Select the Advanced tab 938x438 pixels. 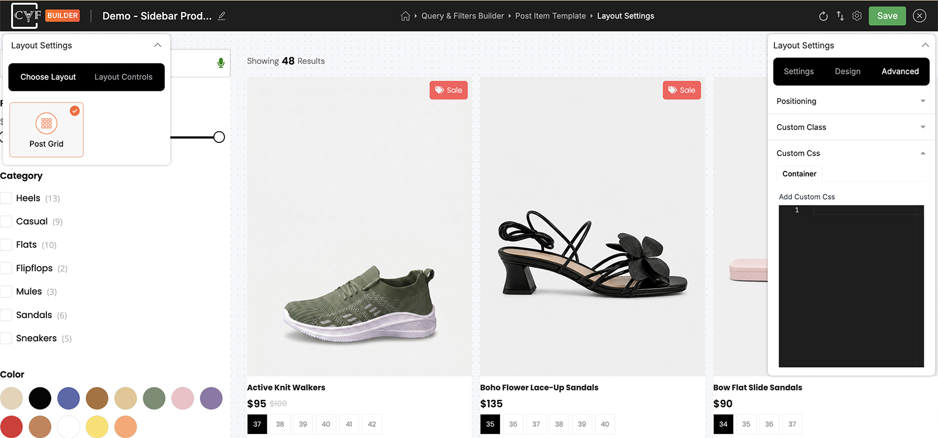(900, 71)
